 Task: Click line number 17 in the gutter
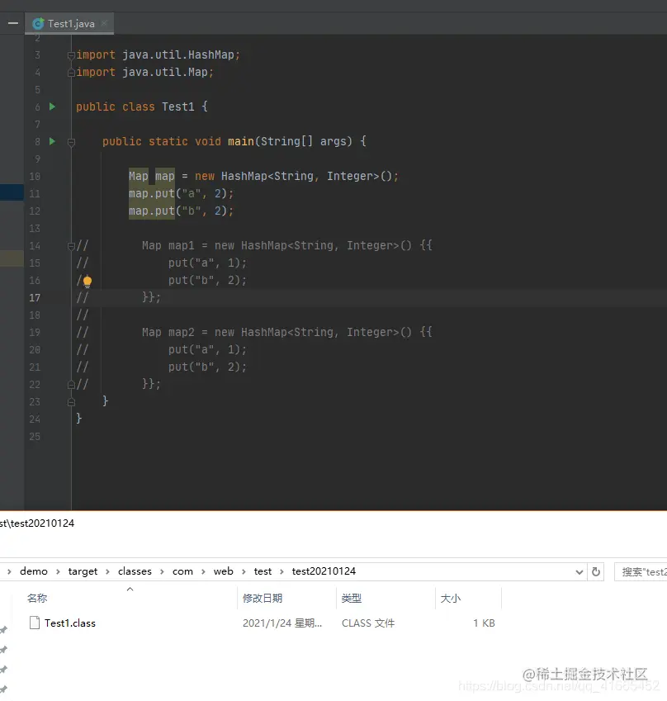pyautogui.click(x=35, y=298)
